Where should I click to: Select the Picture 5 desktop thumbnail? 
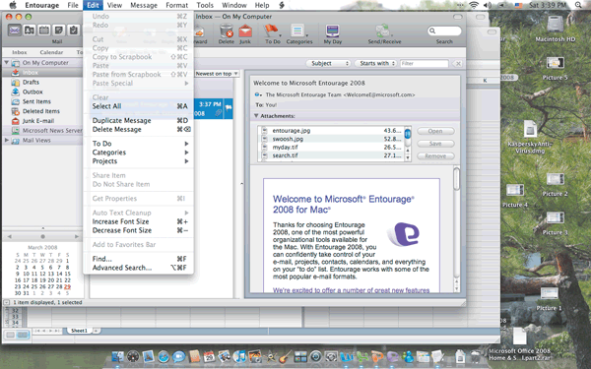tap(556, 63)
